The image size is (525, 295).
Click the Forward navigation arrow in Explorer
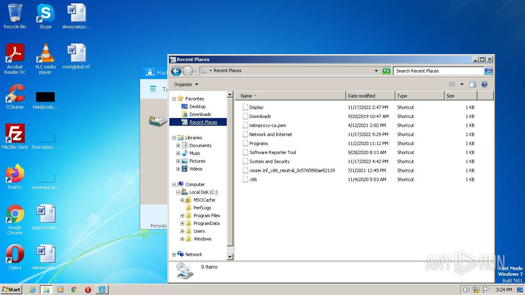[x=187, y=71]
